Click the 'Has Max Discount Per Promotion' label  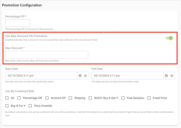26,36
